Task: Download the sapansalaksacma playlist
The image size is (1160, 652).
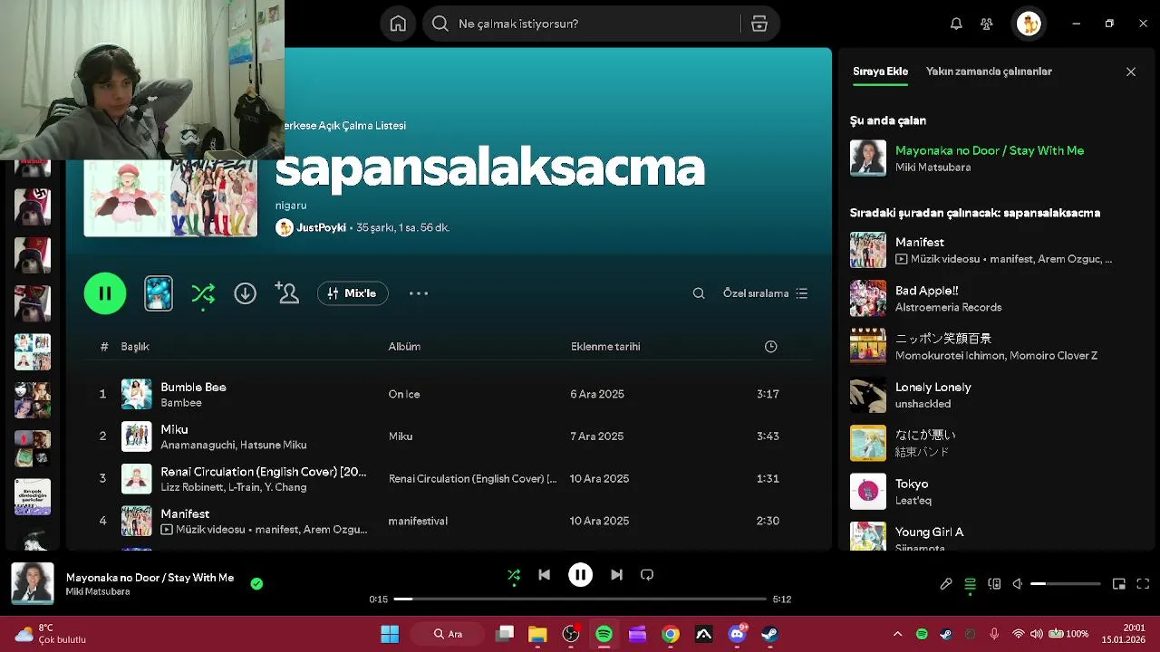Action: 245,293
